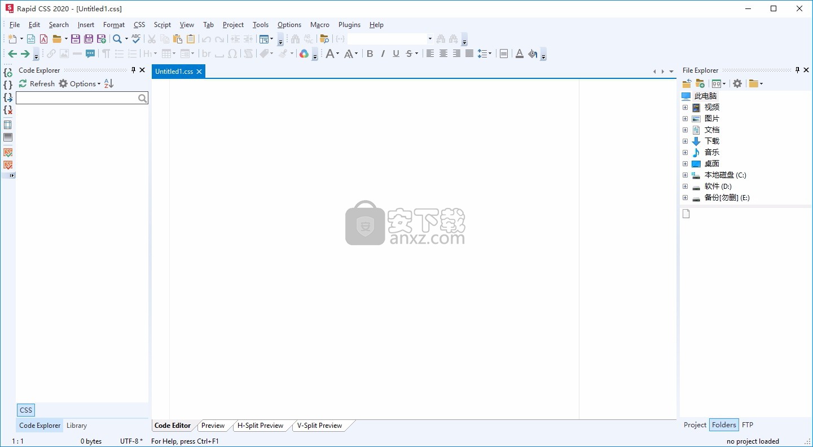Pin the Code Explorer panel
813x447 pixels.
134,70
